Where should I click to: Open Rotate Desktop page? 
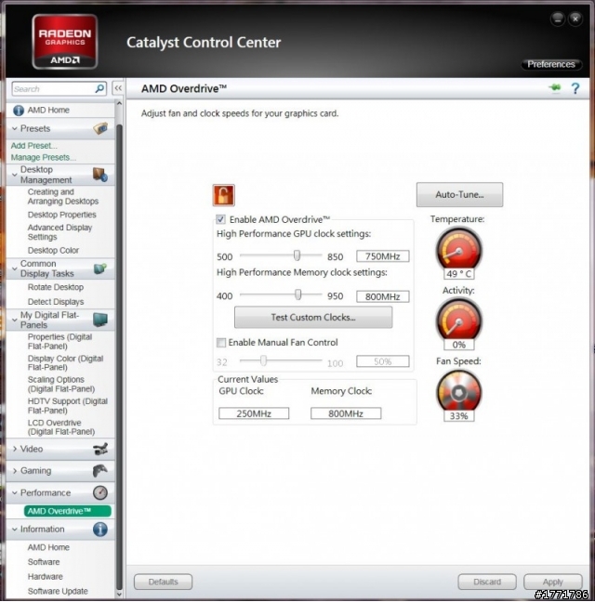click(x=55, y=287)
